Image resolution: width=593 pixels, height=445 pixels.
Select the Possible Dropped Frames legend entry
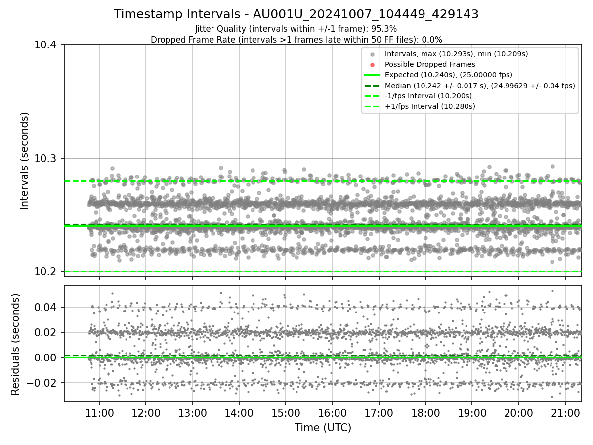(x=430, y=64)
